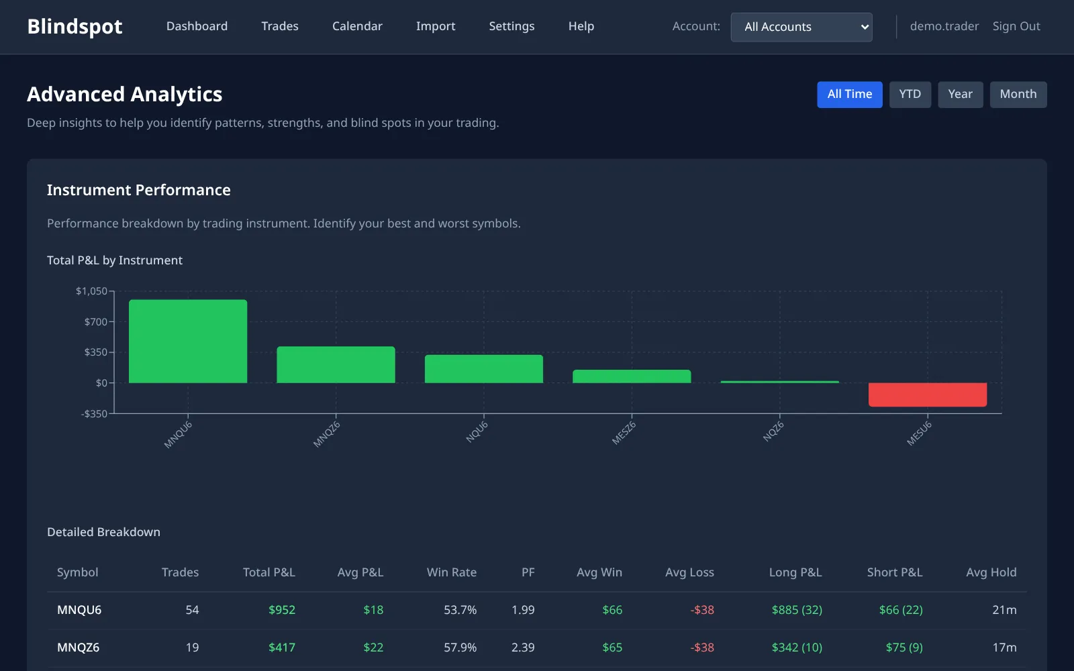The height and width of the screenshot is (671, 1074).
Task: Select the Month range button
Action: pyautogui.click(x=1018, y=95)
